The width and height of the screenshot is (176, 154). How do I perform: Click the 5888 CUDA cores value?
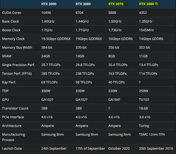click(112, 13)
